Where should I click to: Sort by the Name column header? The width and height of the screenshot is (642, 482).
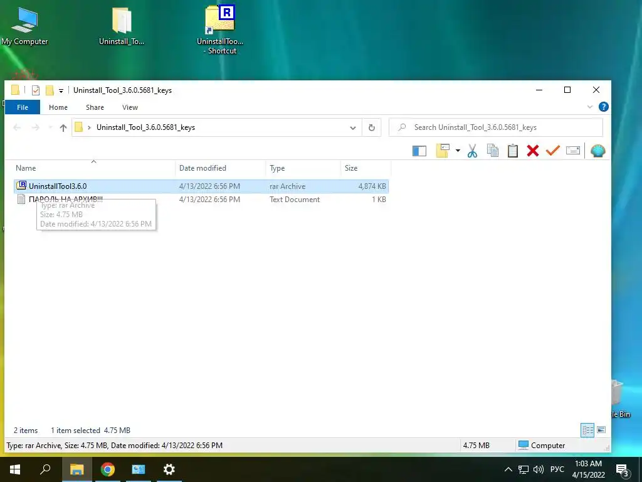click(x=94, y=168)
